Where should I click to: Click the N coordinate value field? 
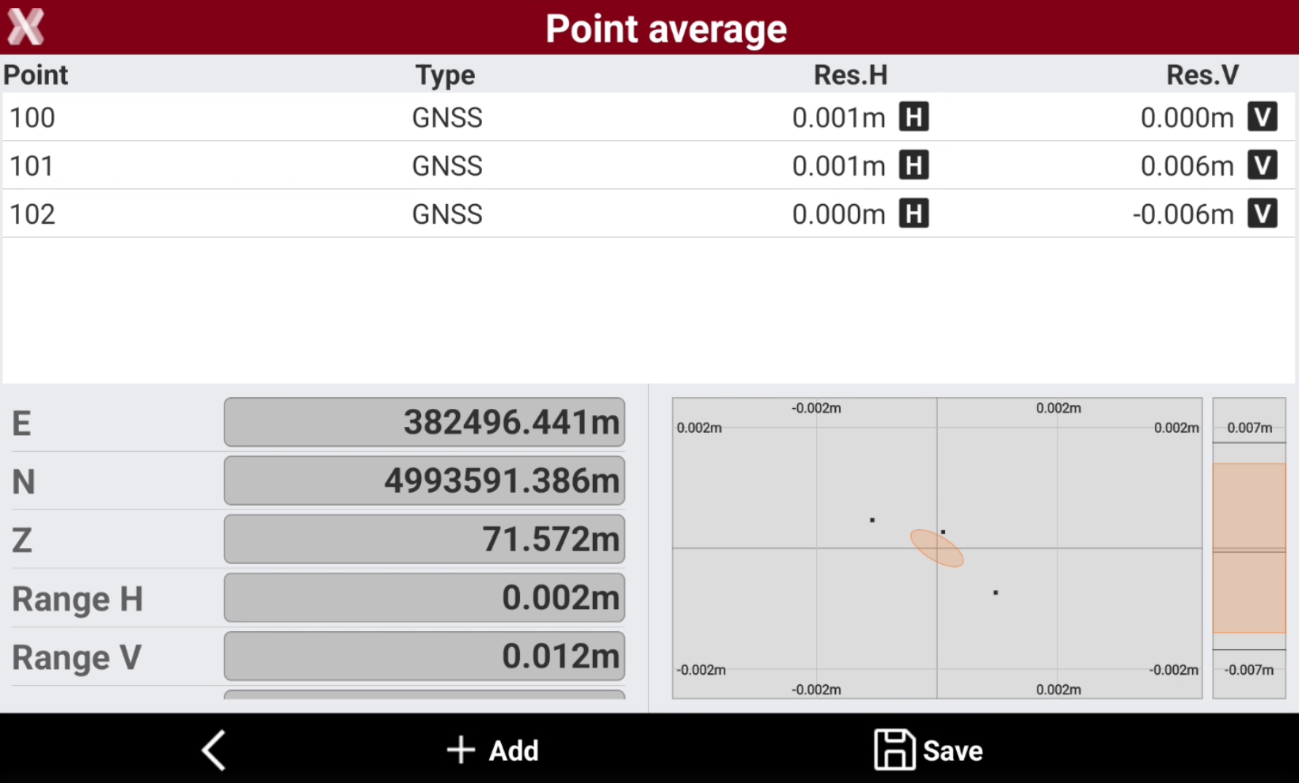[x=424, y=481]
